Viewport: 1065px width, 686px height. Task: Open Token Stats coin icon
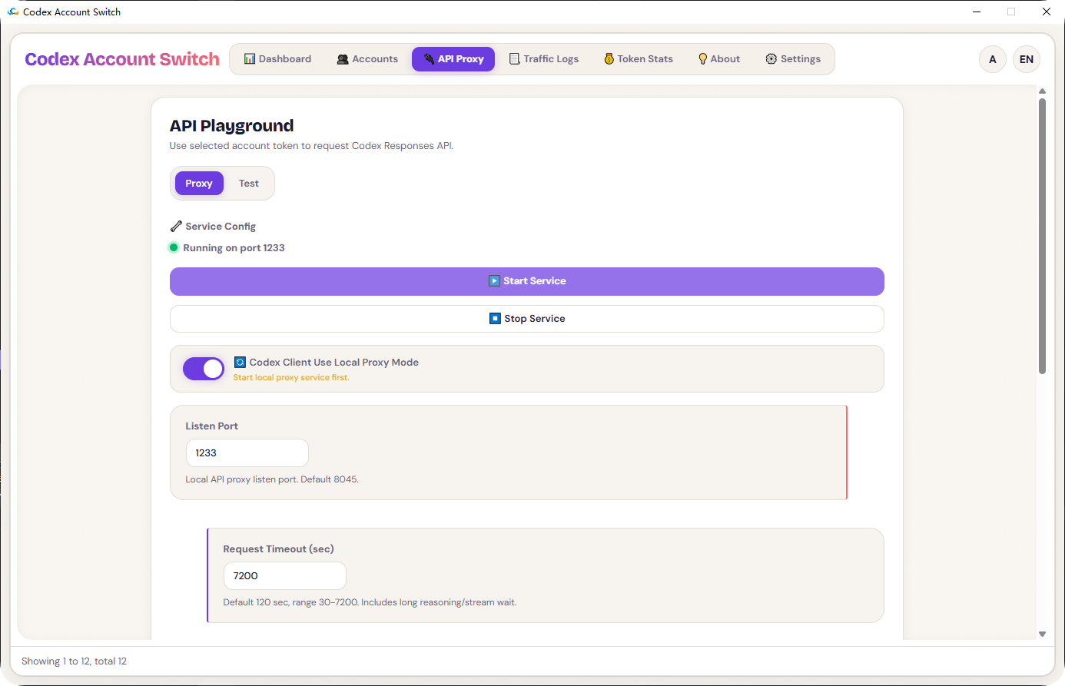pyautogui.click(x=609, y=58)
